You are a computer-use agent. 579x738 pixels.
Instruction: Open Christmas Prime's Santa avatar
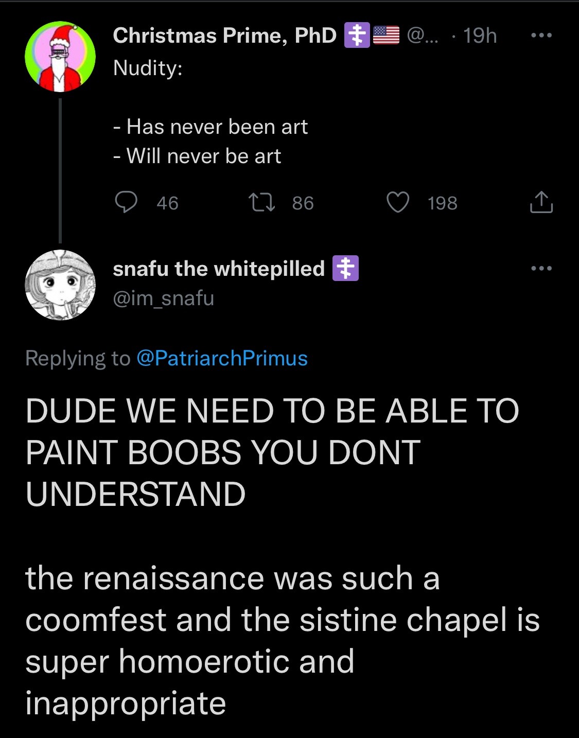click(x=60, y=57)
